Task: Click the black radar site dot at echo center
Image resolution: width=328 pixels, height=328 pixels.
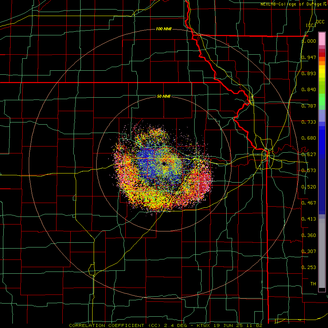Action: 164,163
